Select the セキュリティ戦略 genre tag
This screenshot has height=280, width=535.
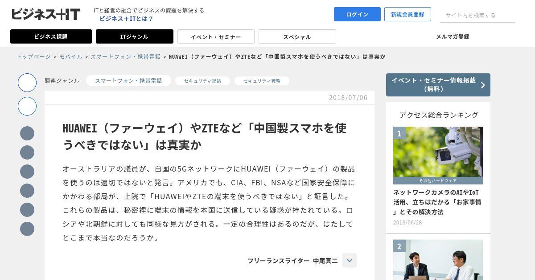(x=262, y=81)
